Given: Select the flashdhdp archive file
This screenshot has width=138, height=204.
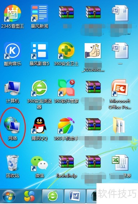Looking at the screenshot, I should (66, 166).
